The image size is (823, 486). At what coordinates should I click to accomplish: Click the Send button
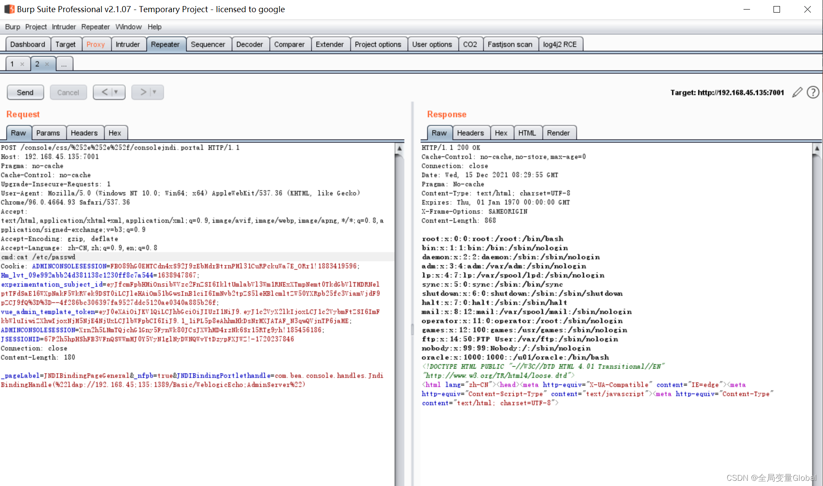[25, 93]
